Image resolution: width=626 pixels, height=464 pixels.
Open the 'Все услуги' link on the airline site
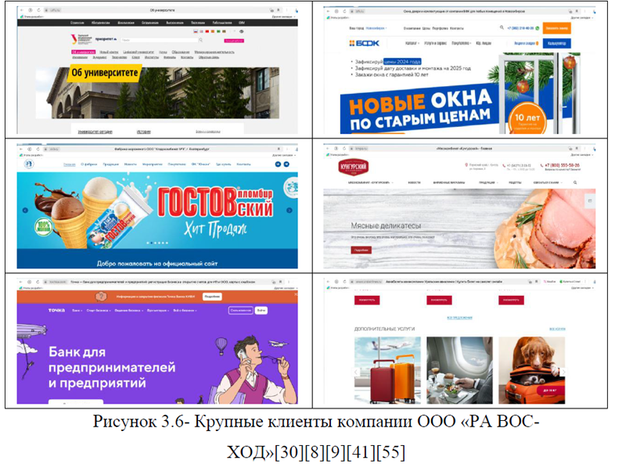tap(557, 329)
